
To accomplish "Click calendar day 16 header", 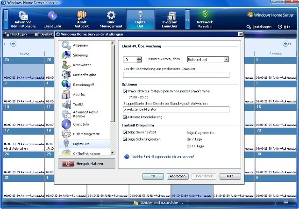I will (x=276, y=107).
